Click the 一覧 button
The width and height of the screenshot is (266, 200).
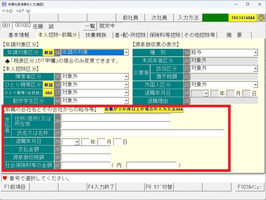pos(90,26)
